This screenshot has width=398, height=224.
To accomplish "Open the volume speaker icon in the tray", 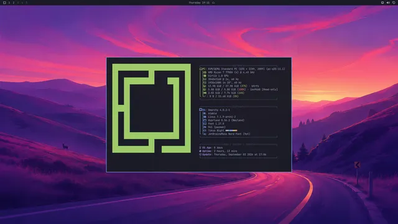I will (x=388, y=2).
